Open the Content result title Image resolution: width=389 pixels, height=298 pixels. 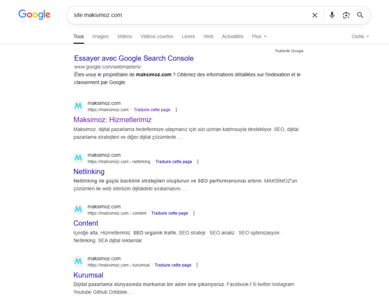pos(86,223)
